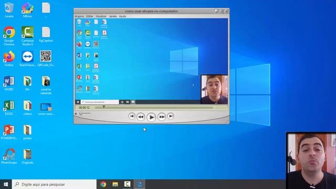Open the 'postar' folder on desktop
336x189 pixels.
click(x=27, y=132)
